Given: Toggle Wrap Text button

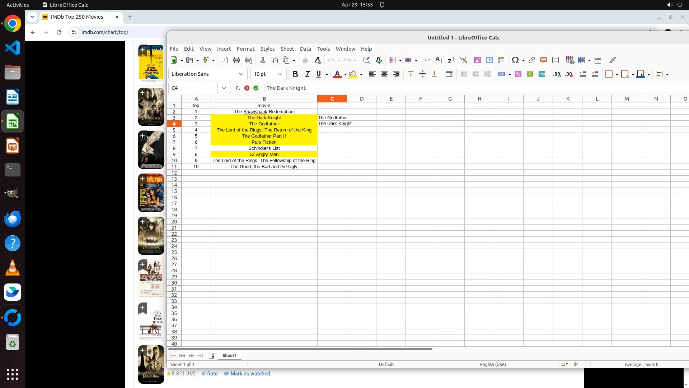Looking at the screenshot, I should [449, 74].
